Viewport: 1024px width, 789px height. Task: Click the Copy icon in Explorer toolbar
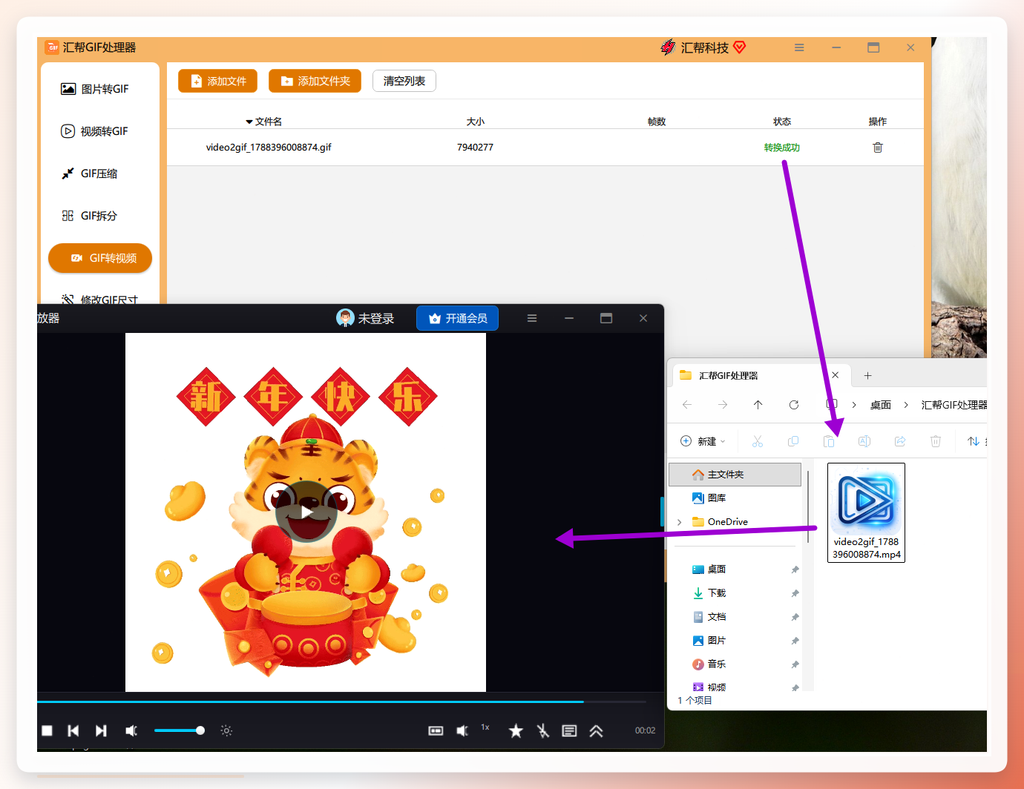793,441
